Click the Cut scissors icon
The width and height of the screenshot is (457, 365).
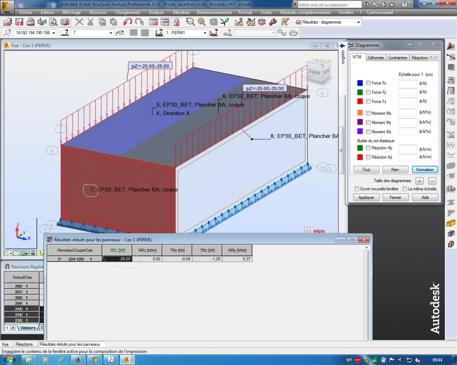tap(91, 22)
